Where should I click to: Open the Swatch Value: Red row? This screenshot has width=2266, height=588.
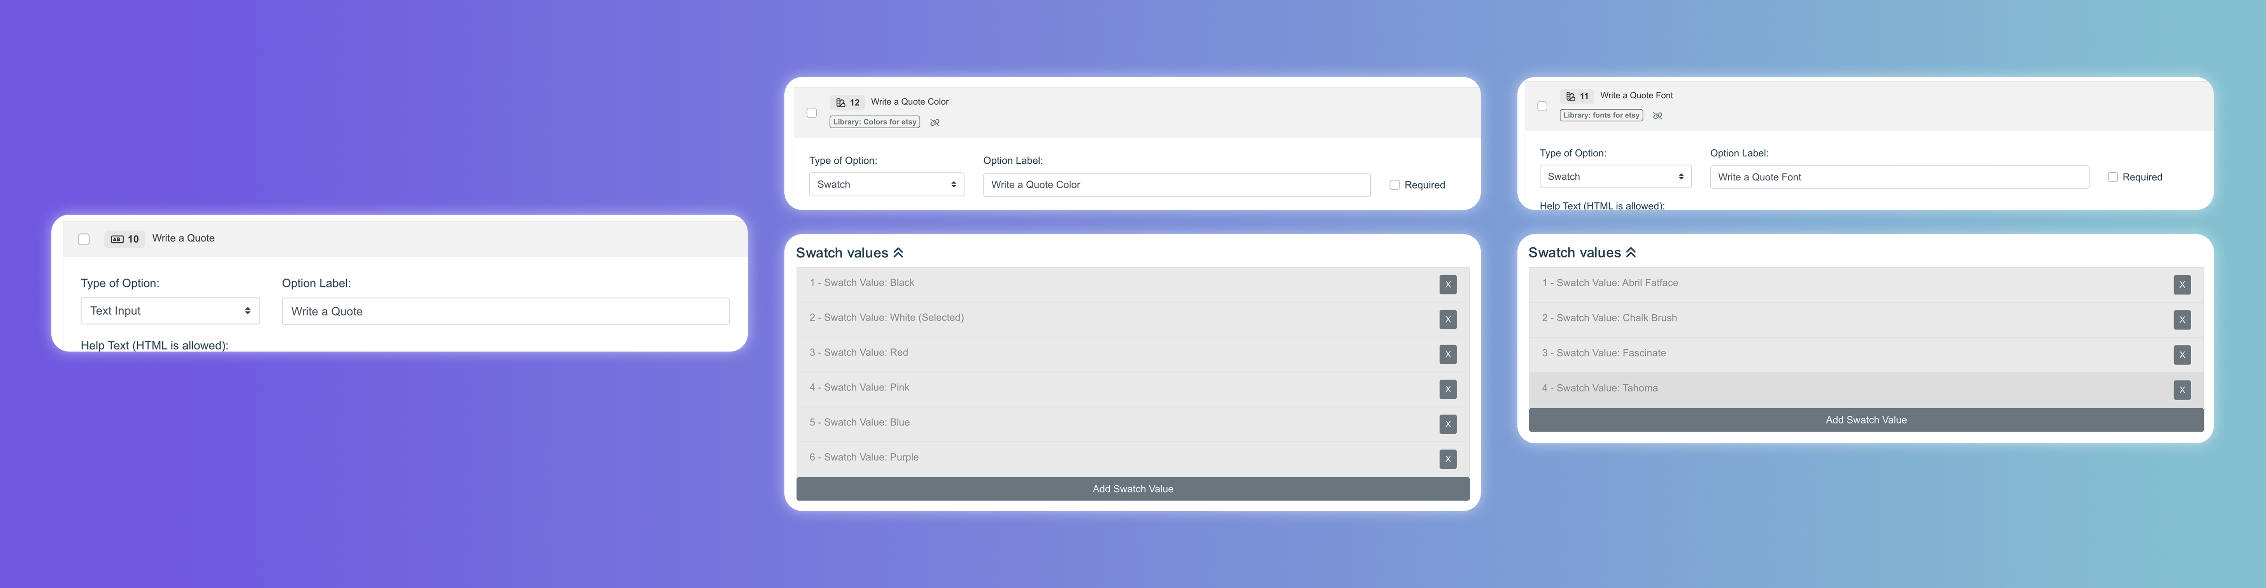(1133, 354)
